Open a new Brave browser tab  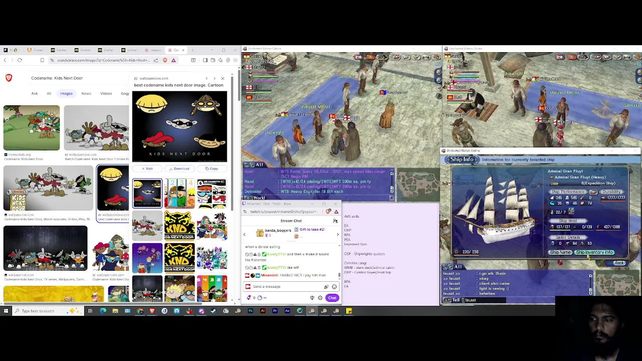pyautogui.click(x=193, y=50)
